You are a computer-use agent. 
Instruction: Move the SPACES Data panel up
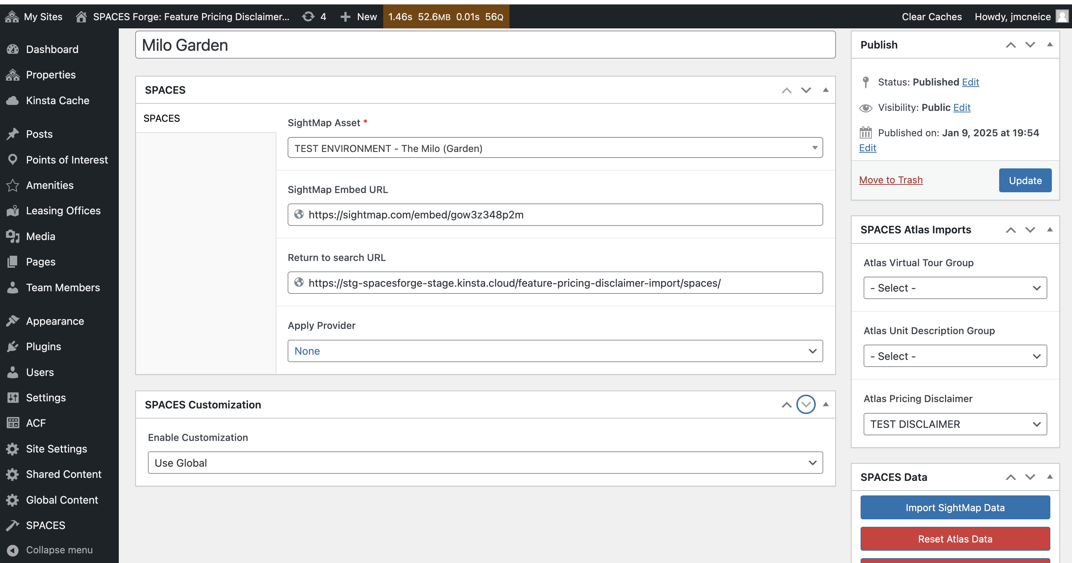coord(1011,477)
